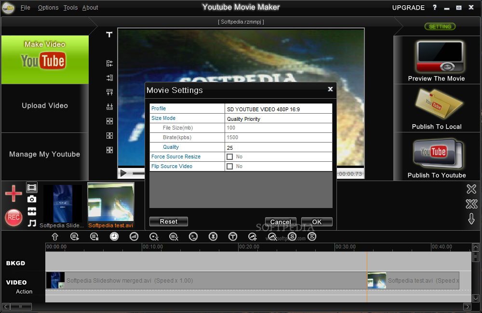Image resolution: width=482 pixels, height=313 pixels.
Task: Select Softpedia Slideshow merged.avi clip on timeline
Action: point(206,280)
